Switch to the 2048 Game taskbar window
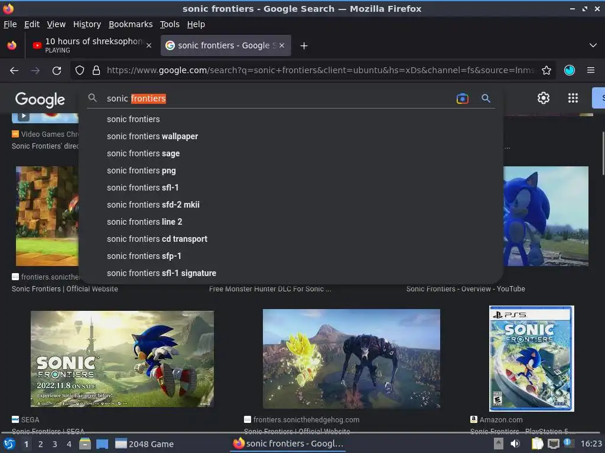Viewport: 605px width, 453px height. pos(145,444)
